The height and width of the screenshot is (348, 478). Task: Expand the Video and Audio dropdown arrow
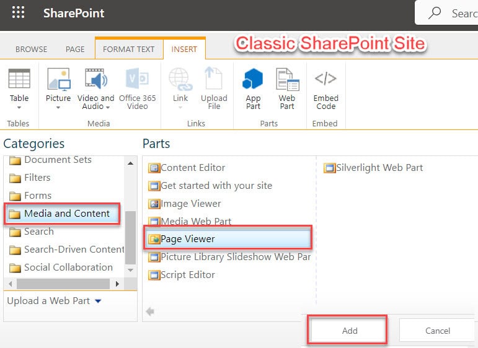[x=108, y=107]
